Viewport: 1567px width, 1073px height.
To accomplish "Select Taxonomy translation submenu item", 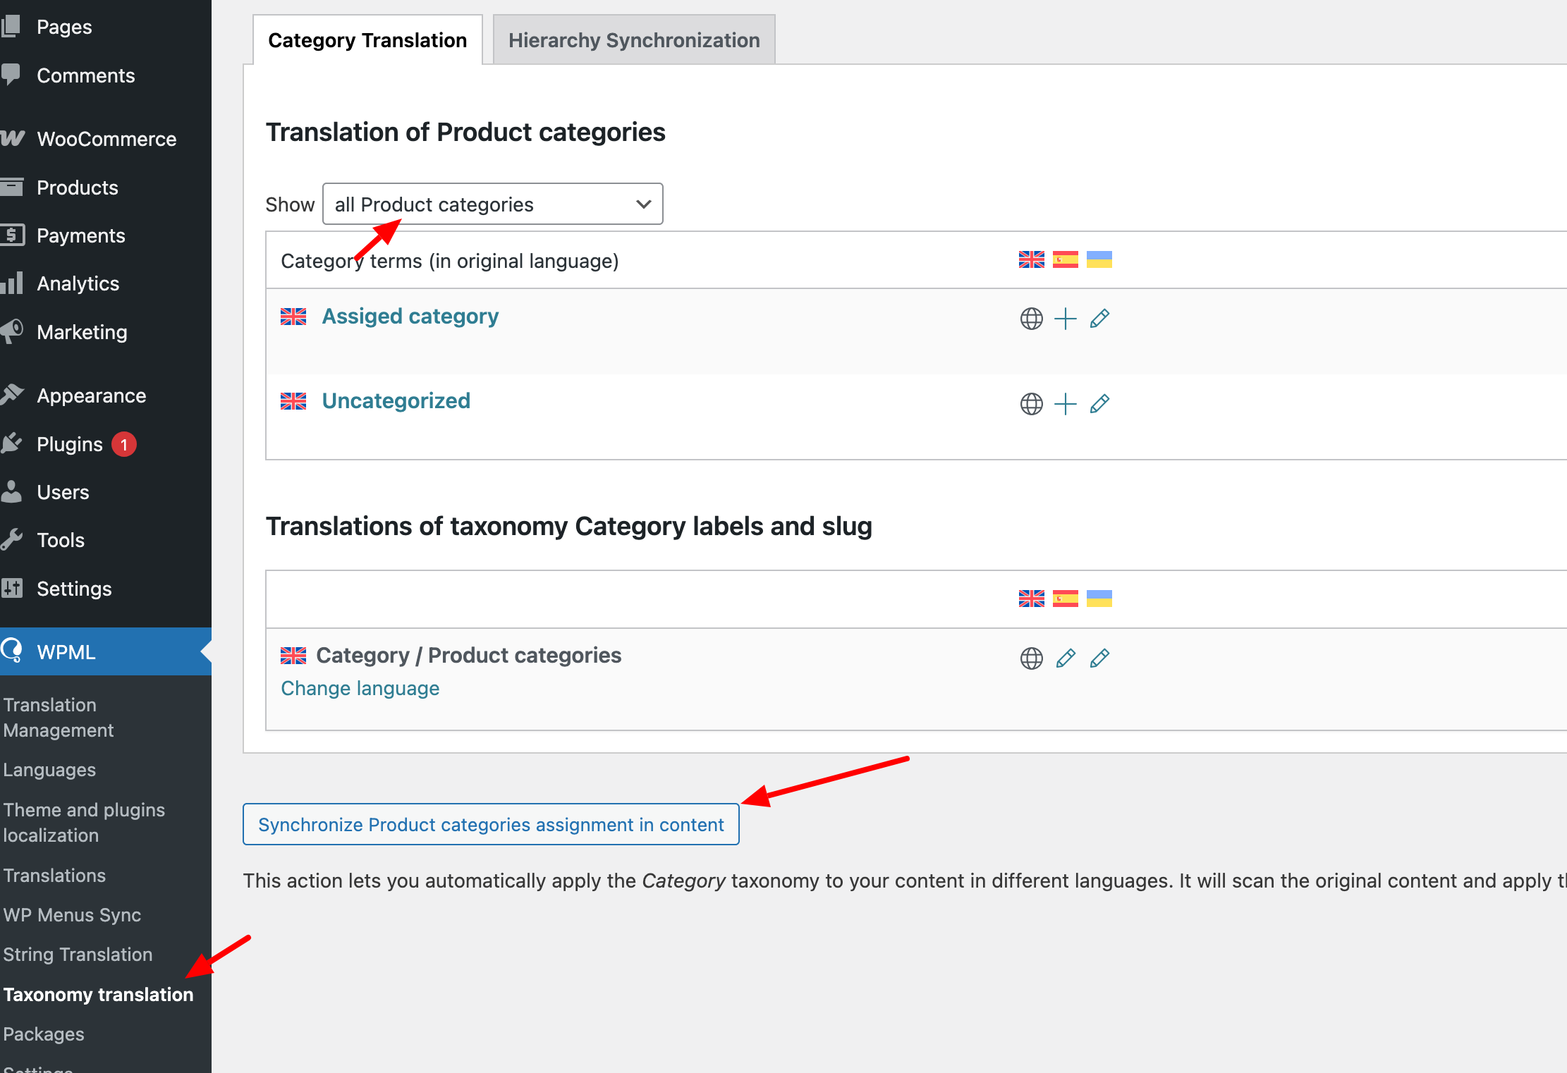I will click(98, 994).
